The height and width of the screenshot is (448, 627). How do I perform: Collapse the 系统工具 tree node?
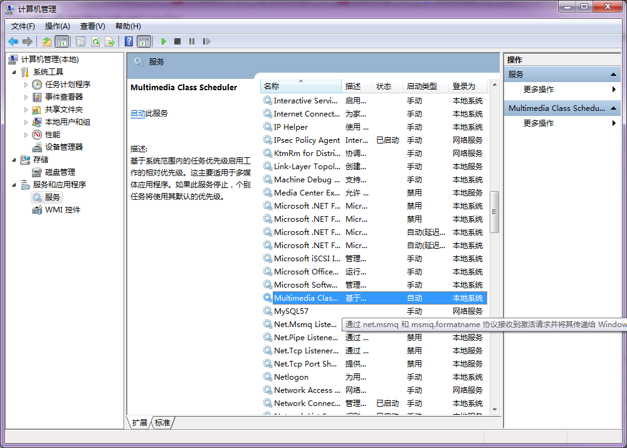click(x=14, y=72)
